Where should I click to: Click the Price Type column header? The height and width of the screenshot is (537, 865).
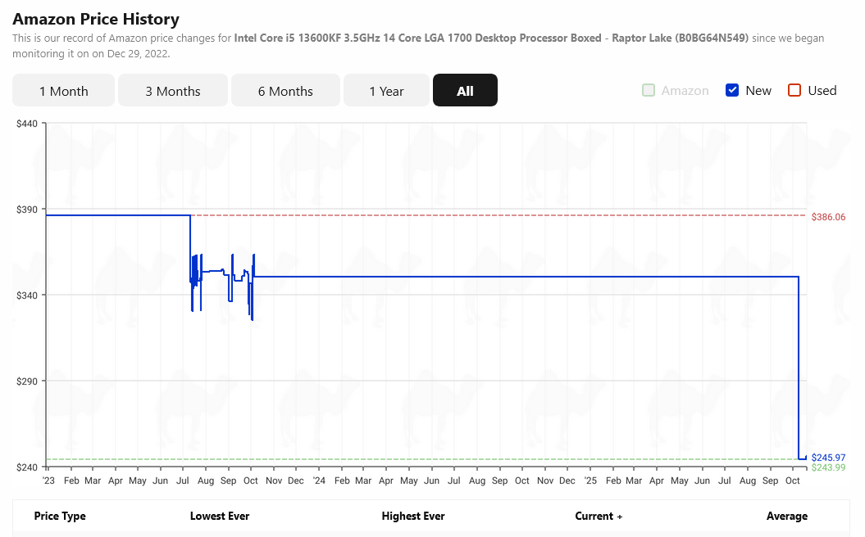point(60,516)
